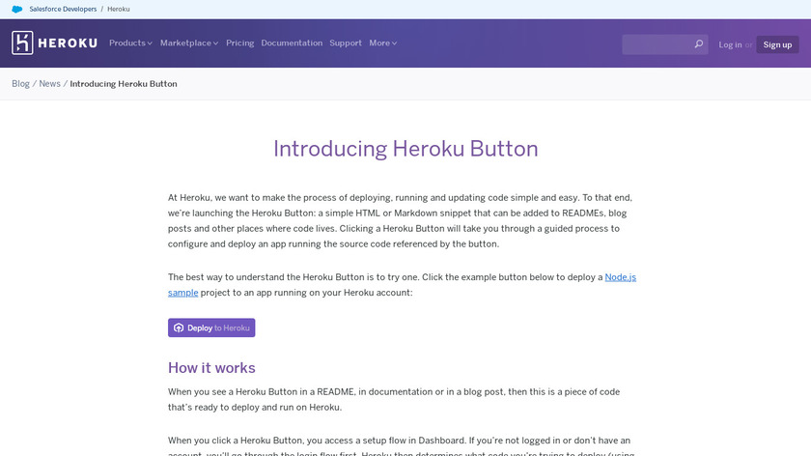
Task: Click the Deploy to Heroku button
Action: click(x=211, y=328)
